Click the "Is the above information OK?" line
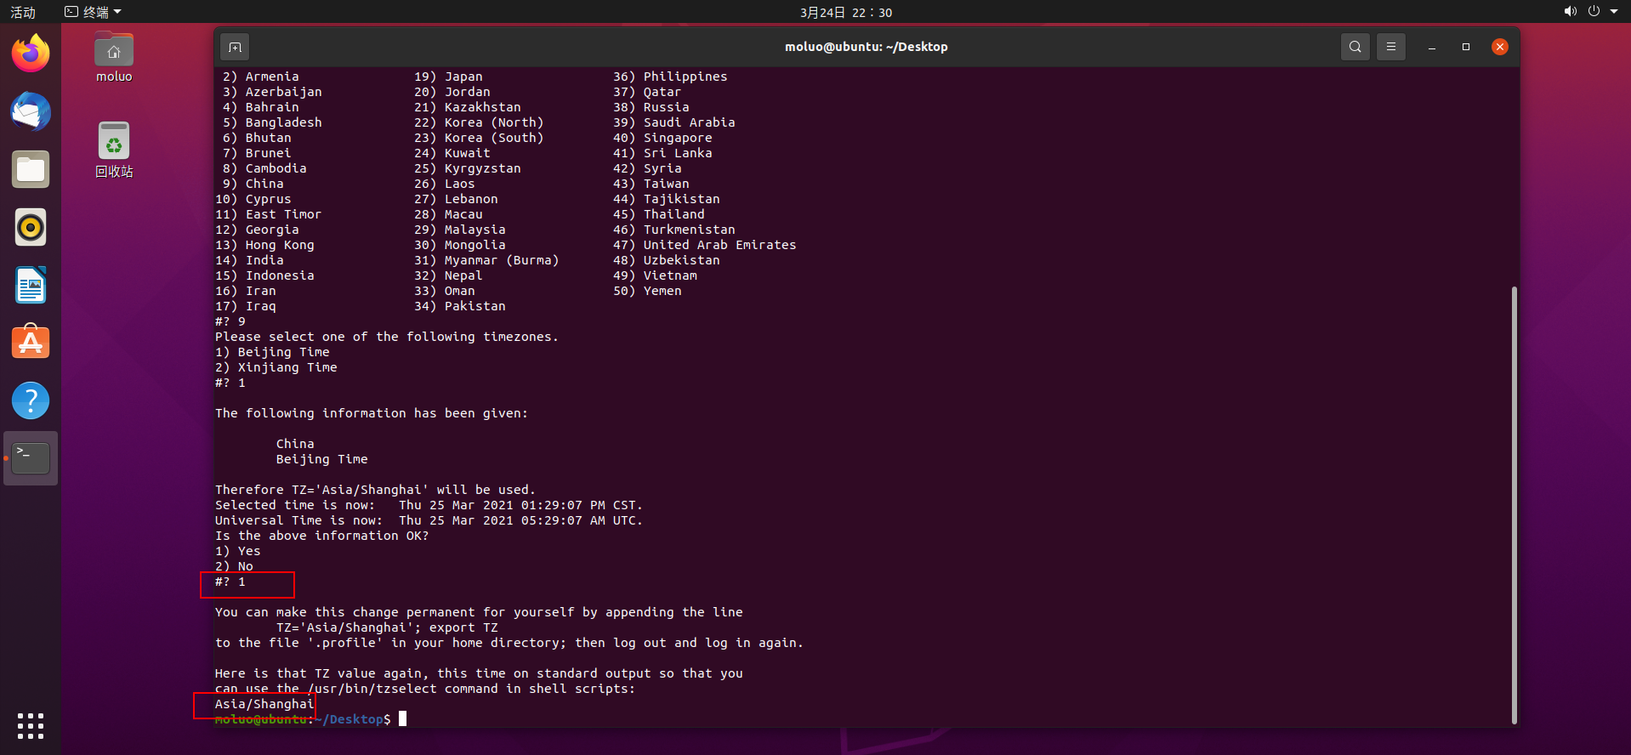 coord(321,536)
